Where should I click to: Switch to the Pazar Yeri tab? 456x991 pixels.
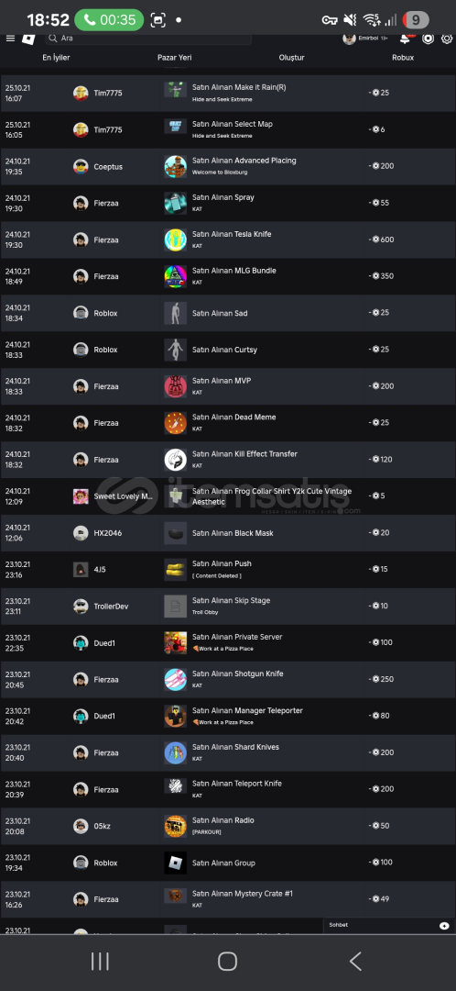(175, 58)
